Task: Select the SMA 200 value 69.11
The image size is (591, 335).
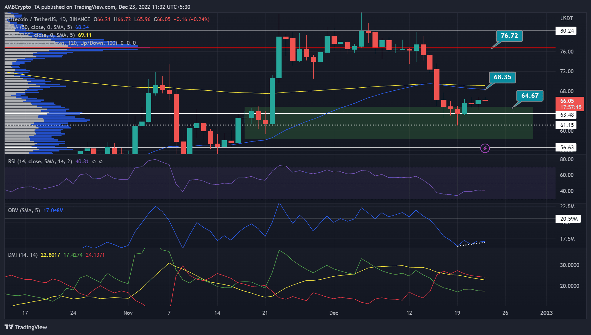Action: (85, 35)
